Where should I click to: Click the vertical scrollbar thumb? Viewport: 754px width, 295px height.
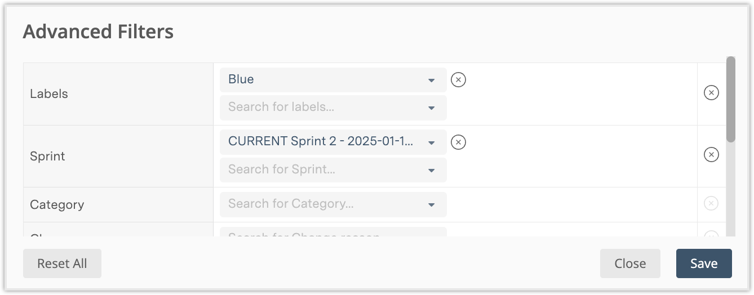point(730,99)
